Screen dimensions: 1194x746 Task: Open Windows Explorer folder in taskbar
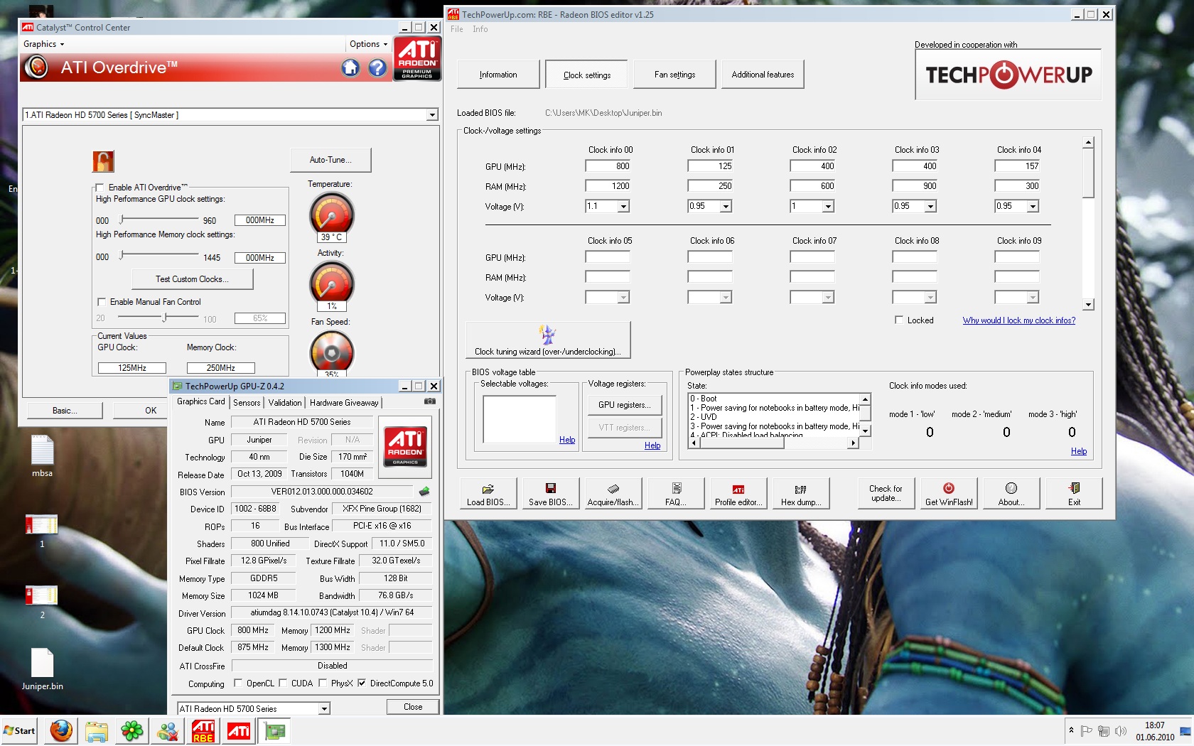(x=97, y=730)
